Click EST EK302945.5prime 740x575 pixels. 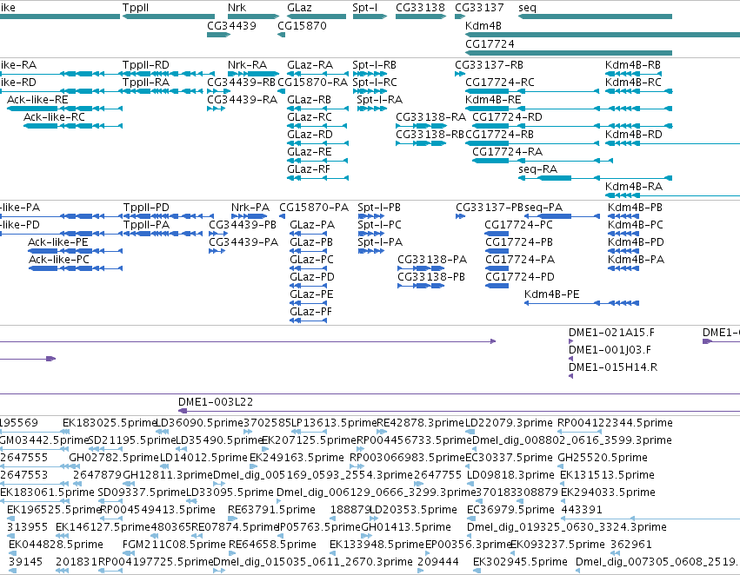[477, 571]
